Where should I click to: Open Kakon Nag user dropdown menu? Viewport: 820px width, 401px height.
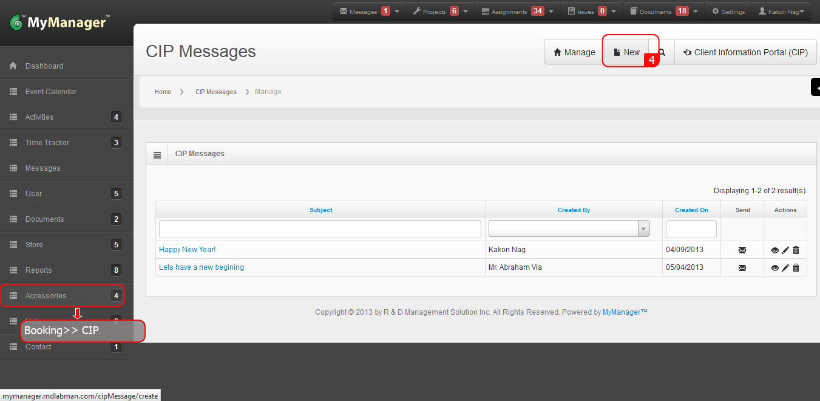[x=781, y=12]
